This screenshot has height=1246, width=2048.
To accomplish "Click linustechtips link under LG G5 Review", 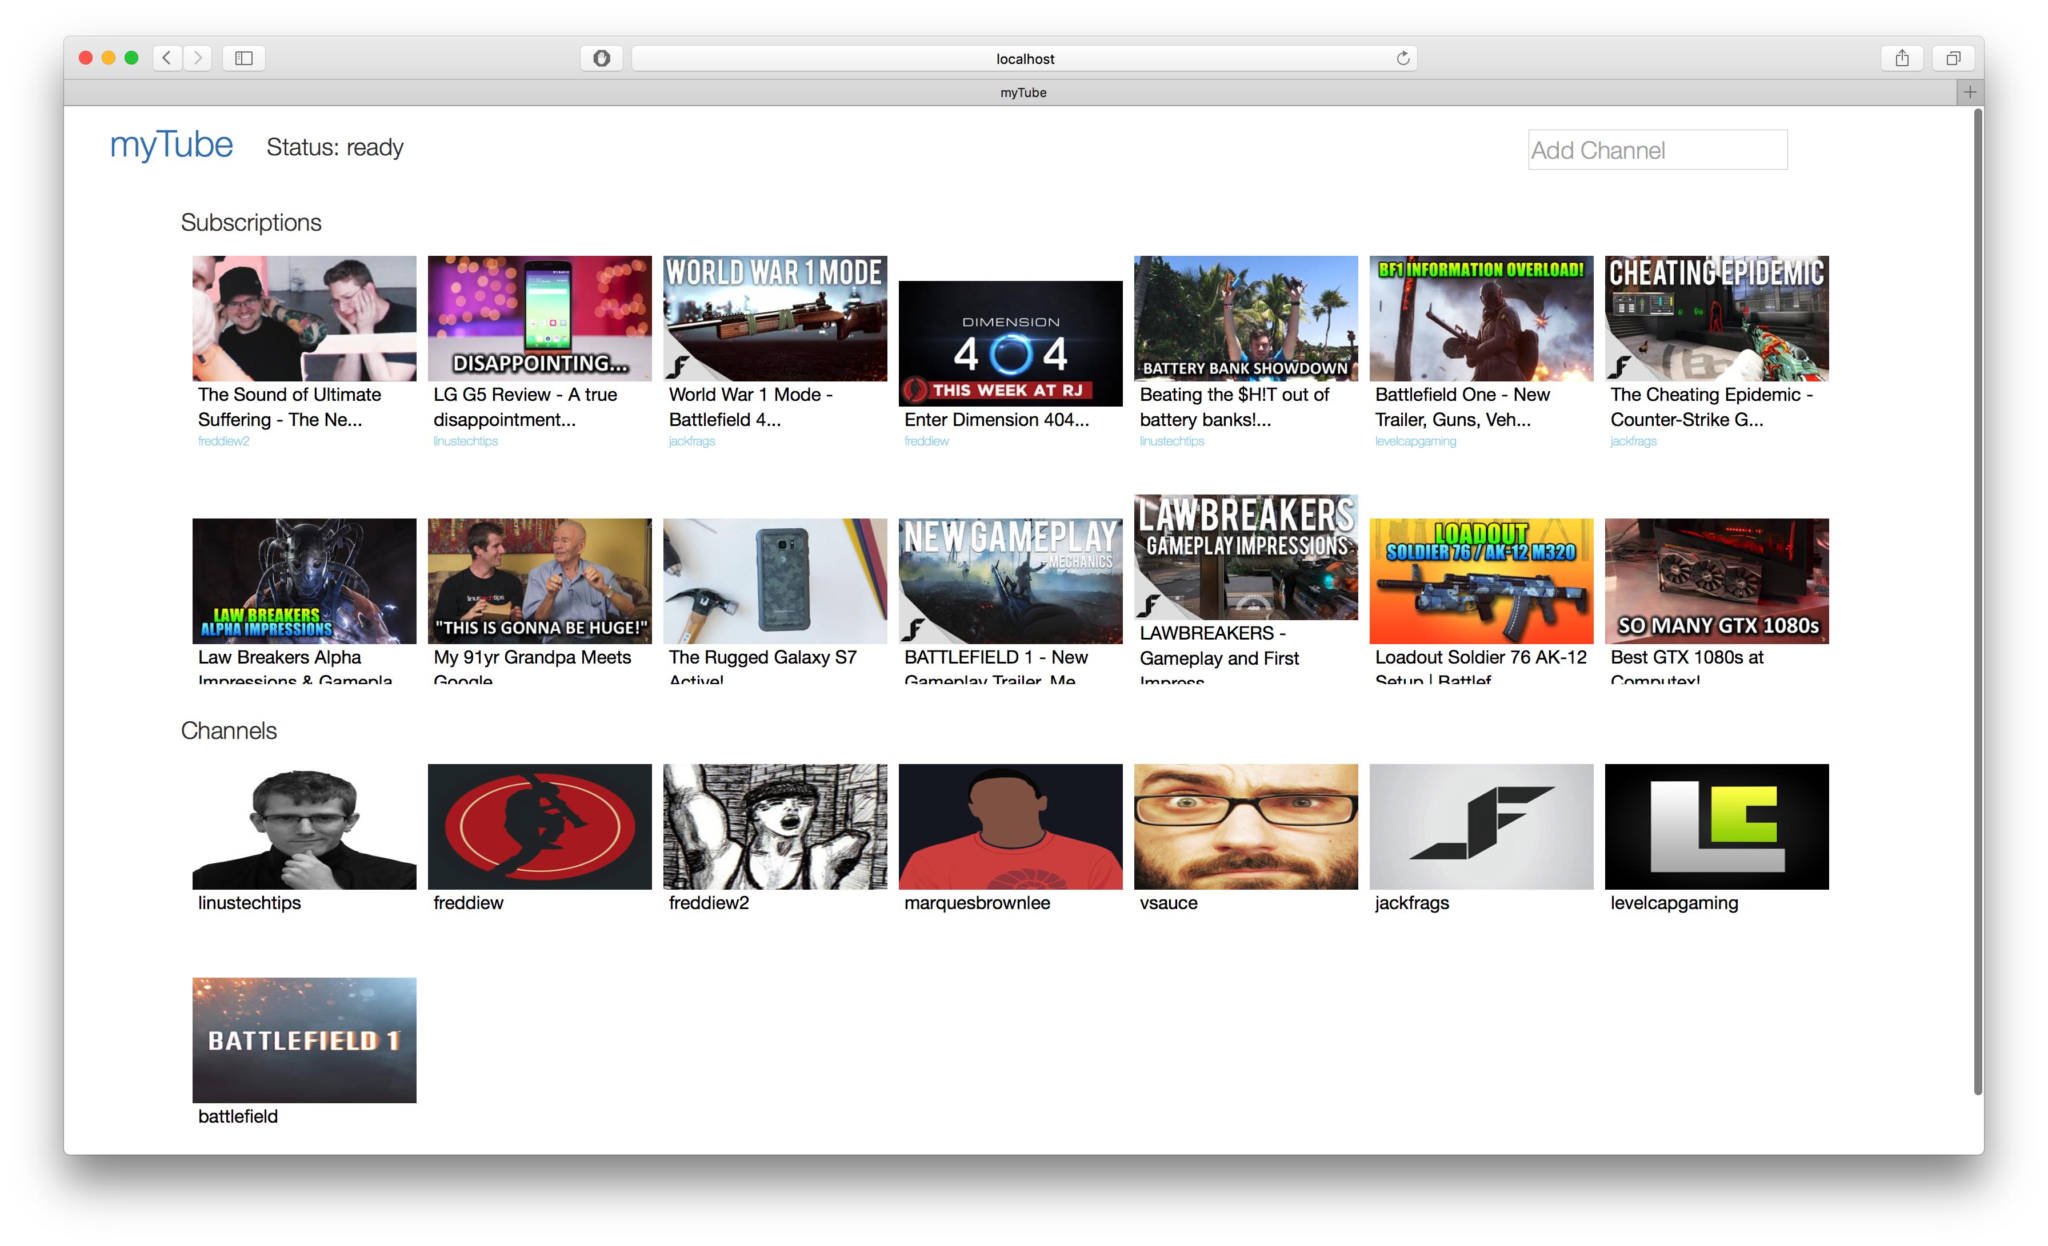I will coord(466,441).
